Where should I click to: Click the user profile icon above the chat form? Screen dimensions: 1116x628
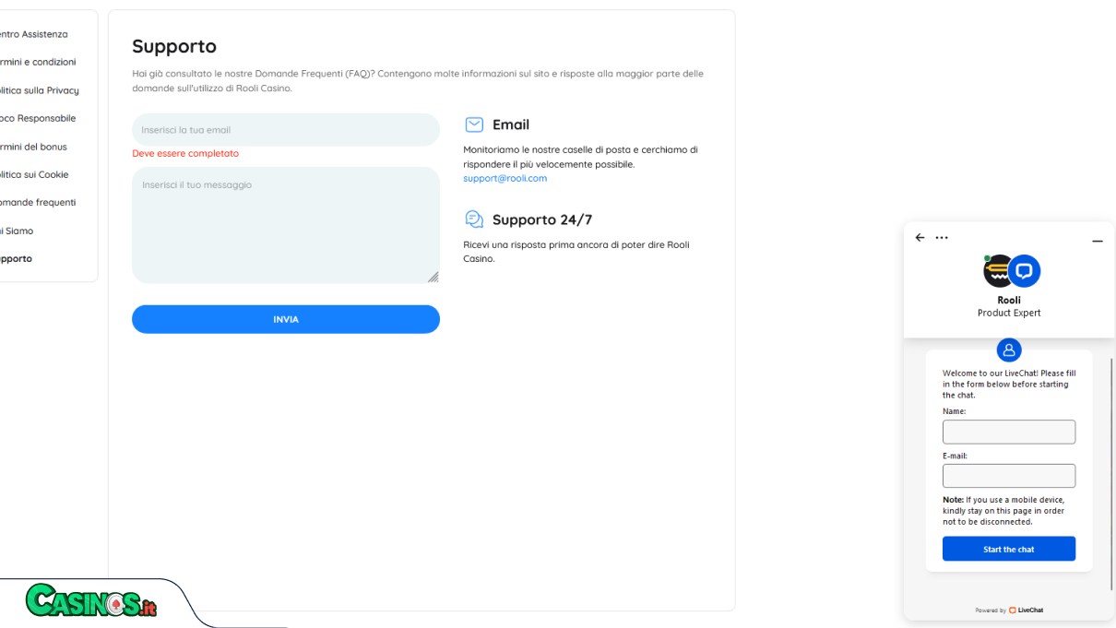(1009, 350)
